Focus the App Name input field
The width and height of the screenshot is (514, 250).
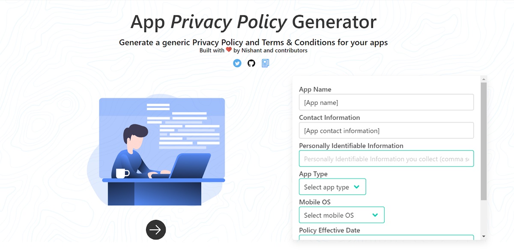pyautogui.click(x=386, y=102)
